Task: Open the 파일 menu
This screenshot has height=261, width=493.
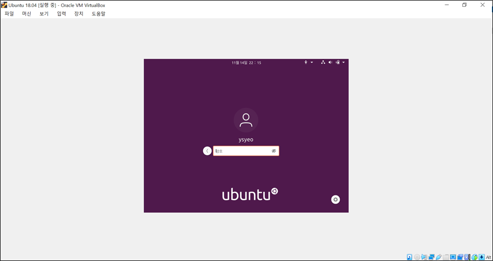Action: click(x=9, y=14)
